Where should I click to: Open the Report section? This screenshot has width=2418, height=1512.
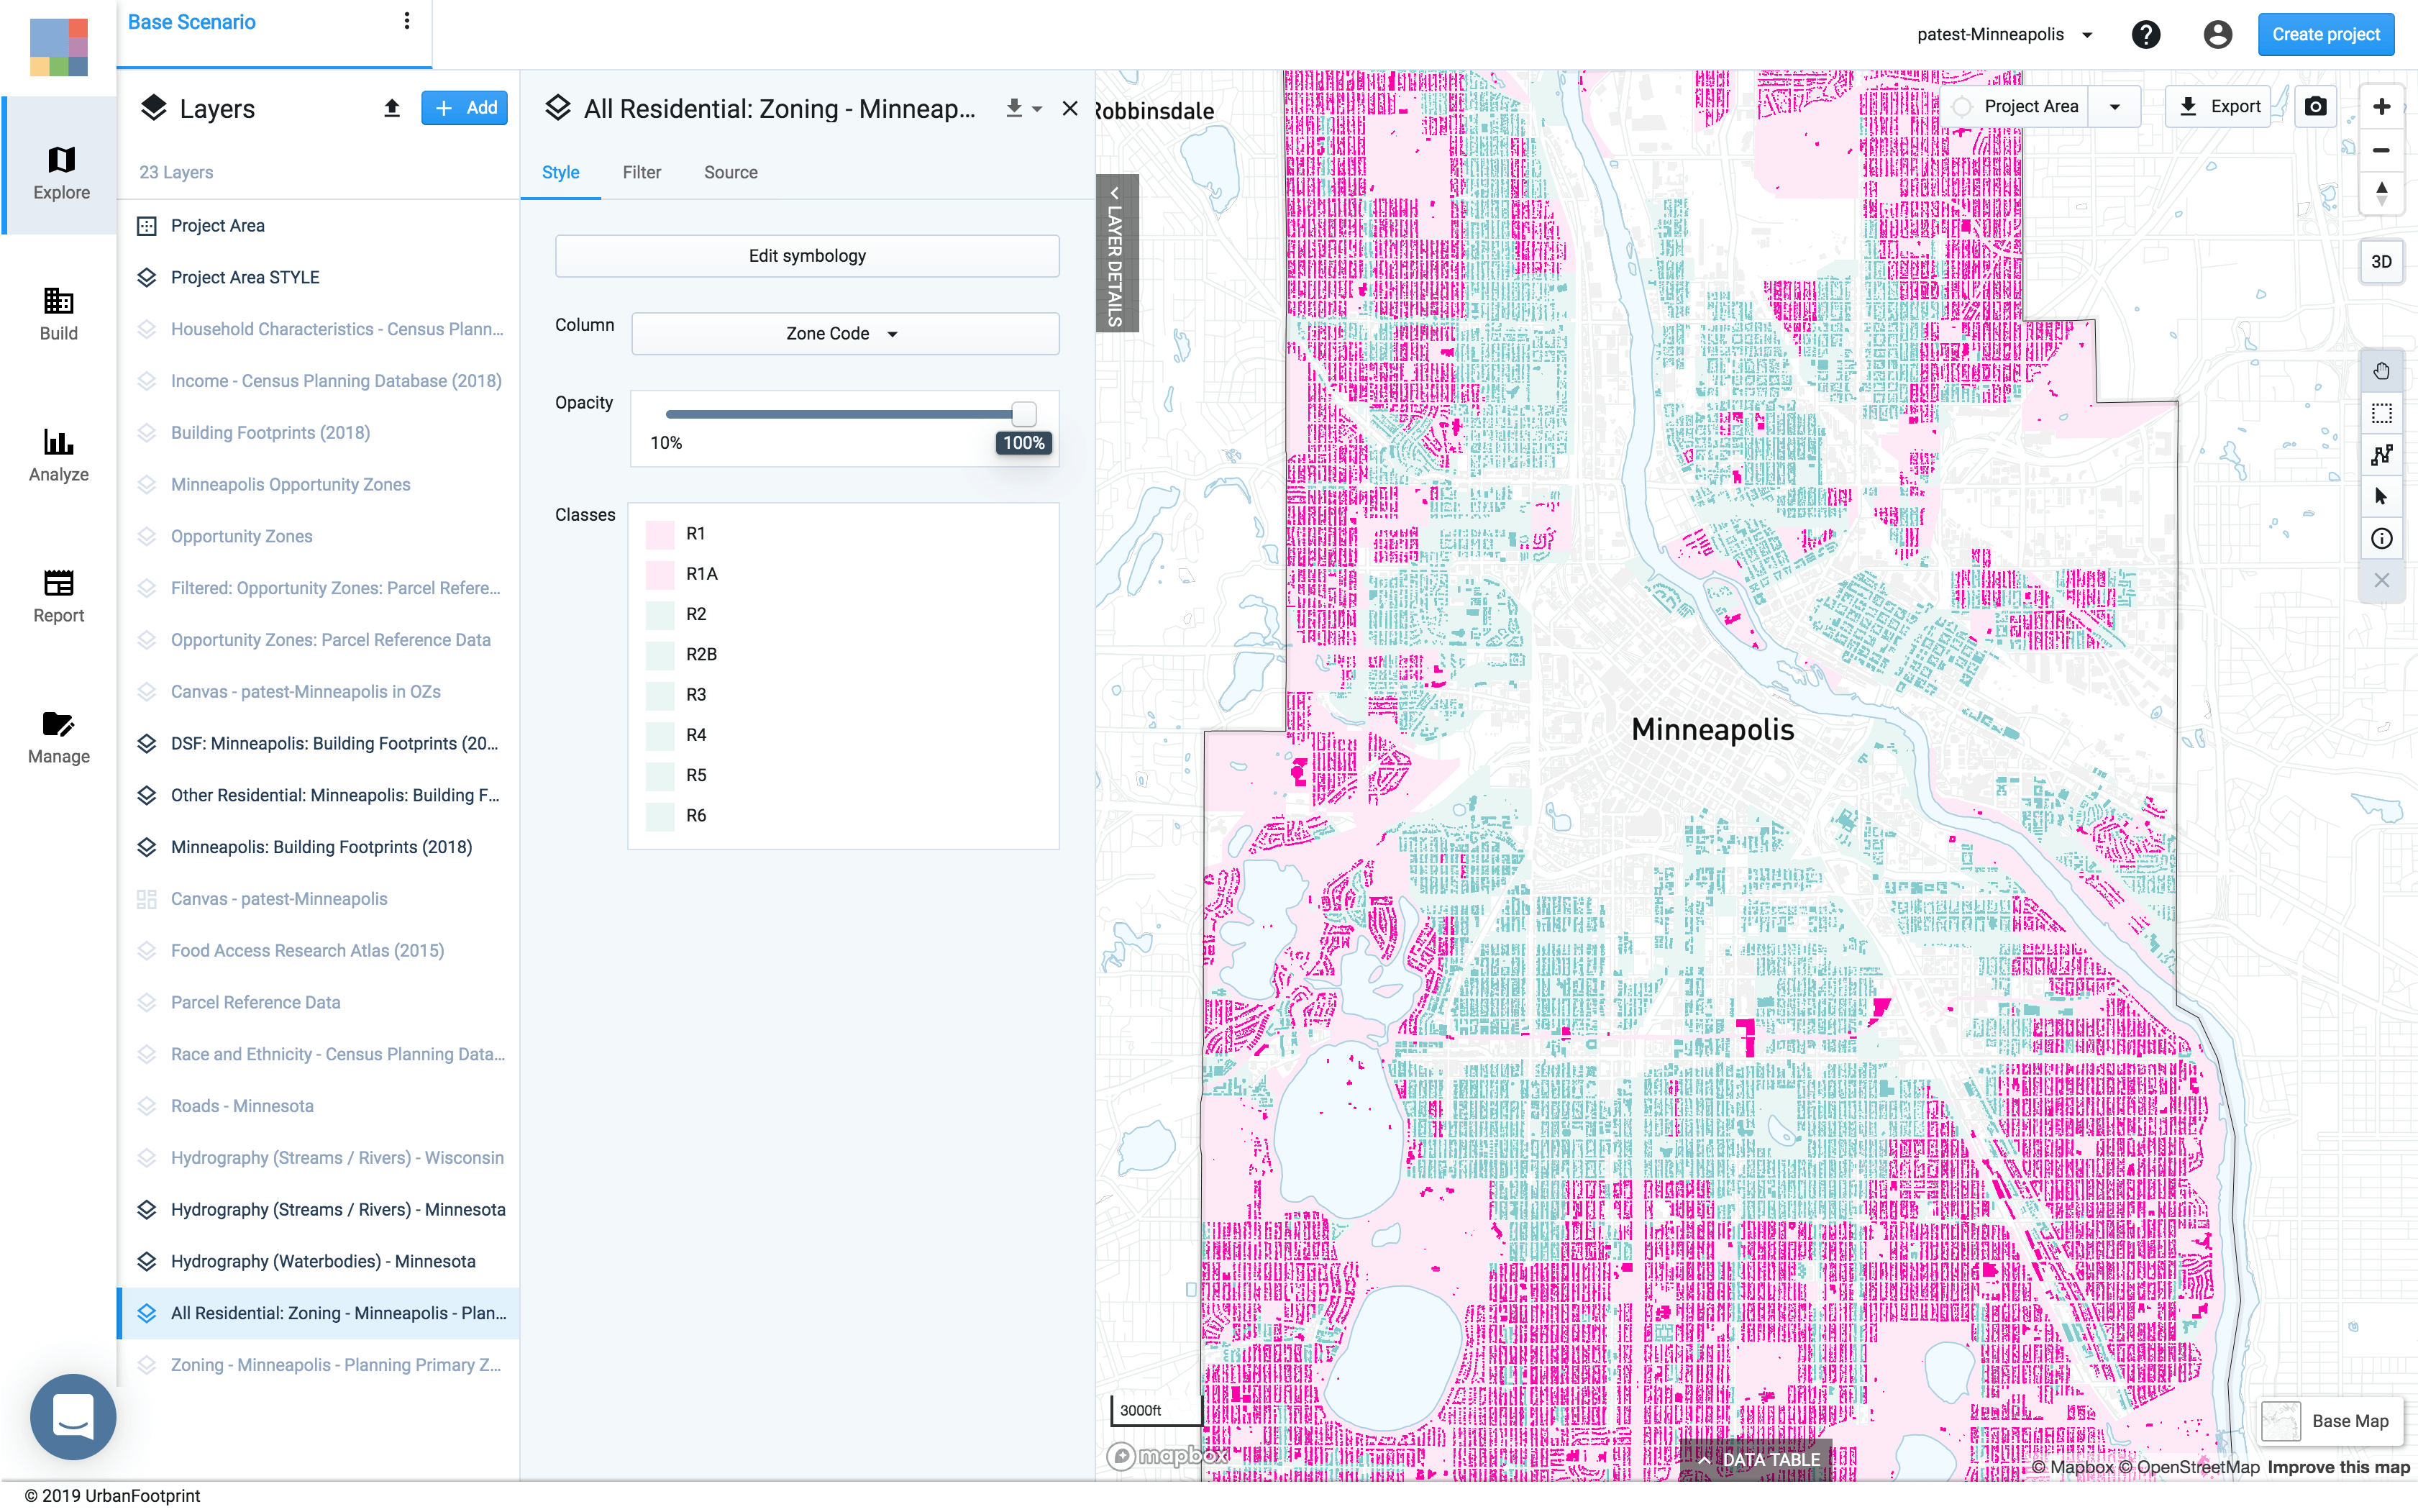[x=58, y=596]
